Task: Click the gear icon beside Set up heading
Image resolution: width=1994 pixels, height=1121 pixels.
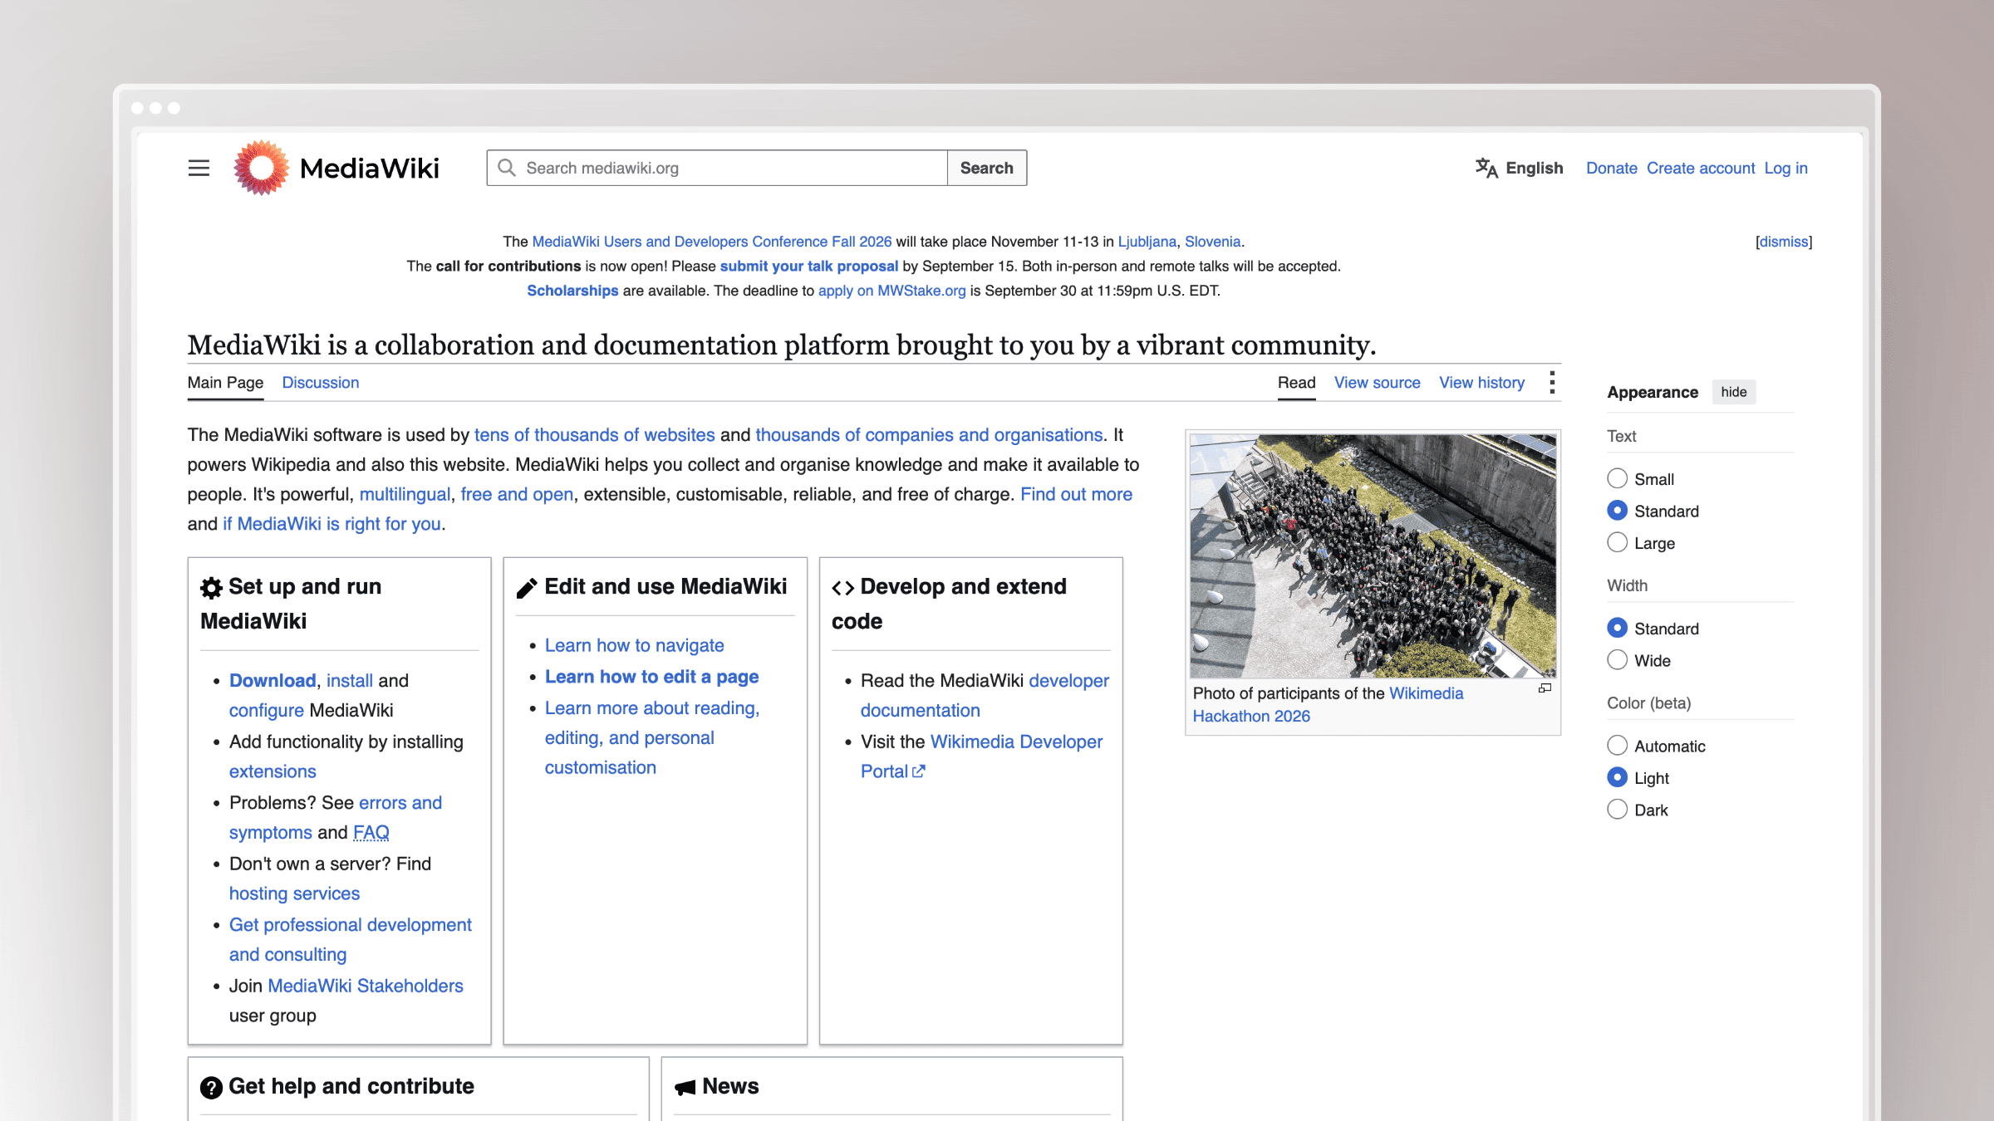Action: pos(211,588)
